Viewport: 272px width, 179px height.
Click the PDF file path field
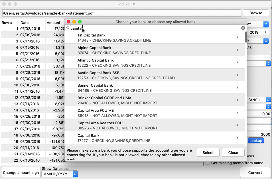[122, 13]
